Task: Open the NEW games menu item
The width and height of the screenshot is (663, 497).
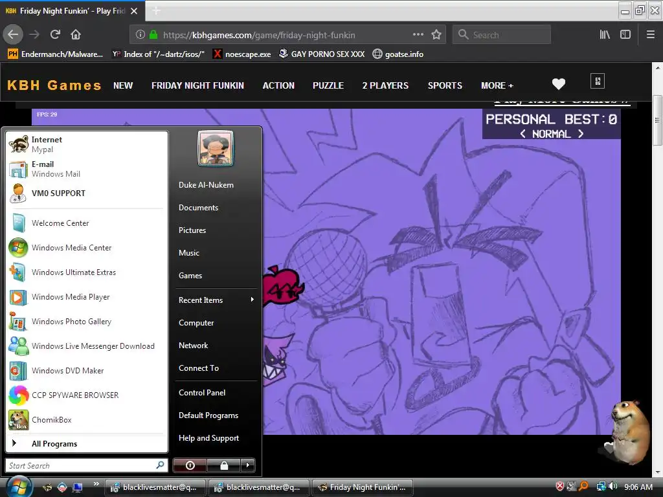Action: pos(123,86)
